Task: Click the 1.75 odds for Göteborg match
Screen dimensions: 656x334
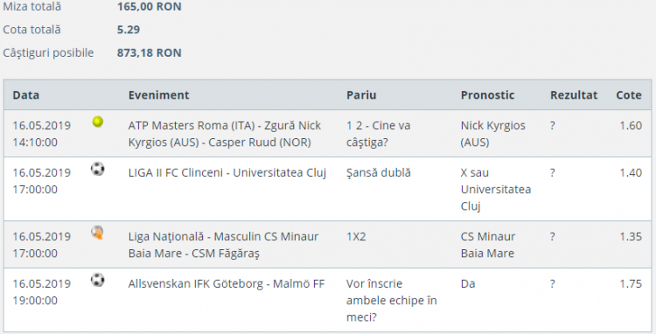Action: (631, 284)
